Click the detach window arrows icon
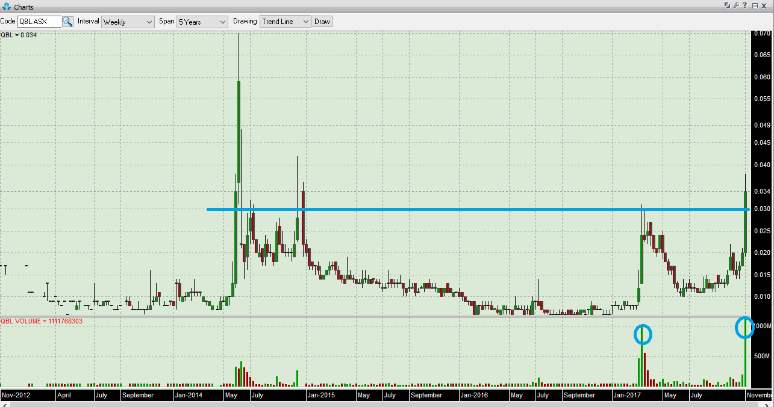This screenshot has width=774, height=407. click(x=727, y=5)
